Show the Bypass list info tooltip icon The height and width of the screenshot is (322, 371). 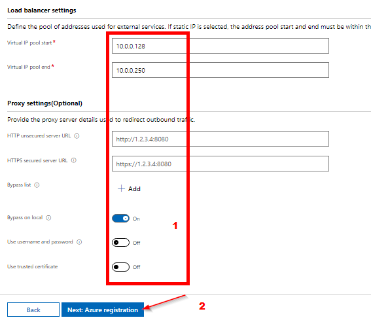[x=37, y=185]
